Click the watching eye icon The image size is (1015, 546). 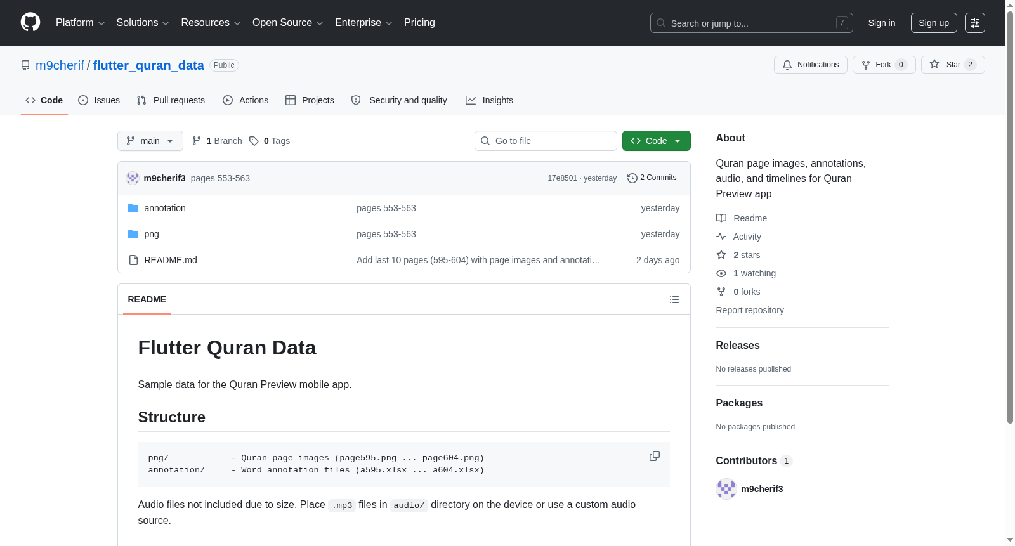pos(721,273)
